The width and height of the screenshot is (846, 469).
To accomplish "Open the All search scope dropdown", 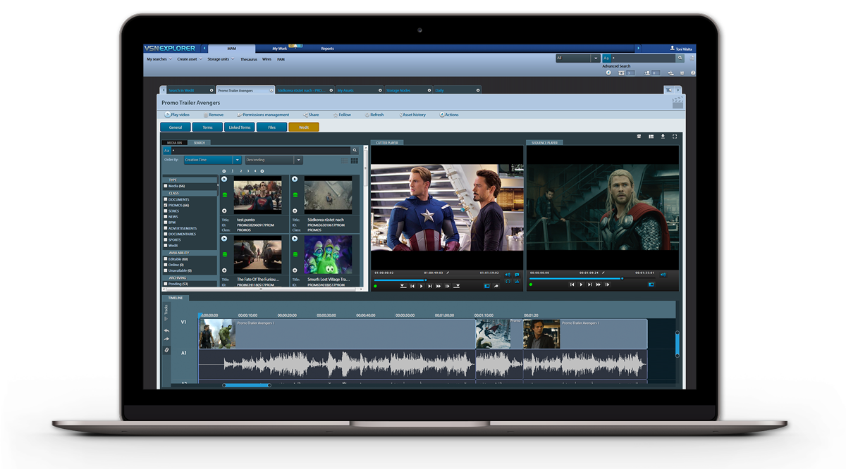I will pos(577,58).
